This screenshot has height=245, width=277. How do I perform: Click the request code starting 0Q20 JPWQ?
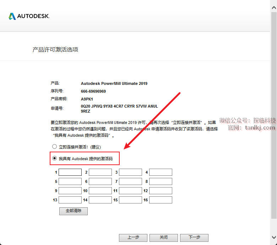[x=119, y=109]
